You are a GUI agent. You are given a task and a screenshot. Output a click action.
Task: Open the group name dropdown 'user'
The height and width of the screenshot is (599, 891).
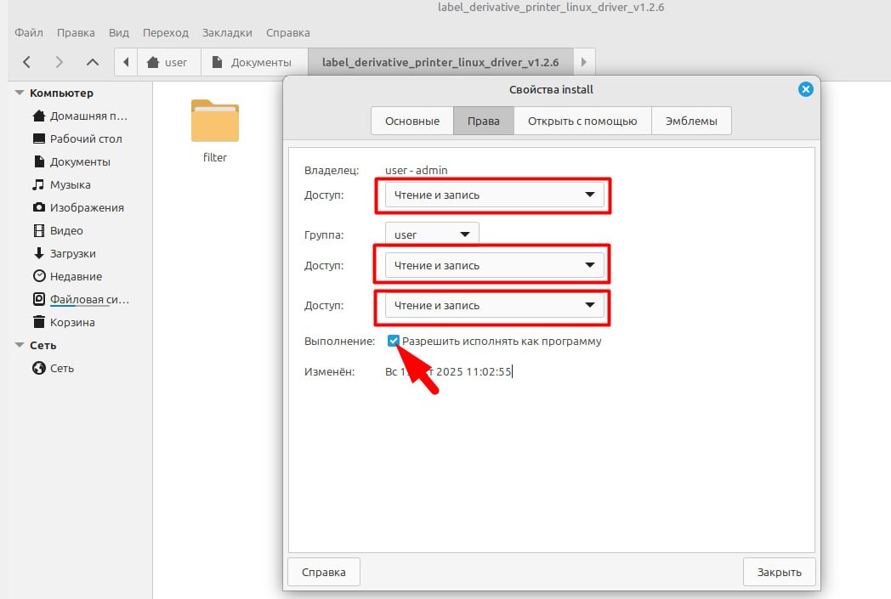(432, 235)
